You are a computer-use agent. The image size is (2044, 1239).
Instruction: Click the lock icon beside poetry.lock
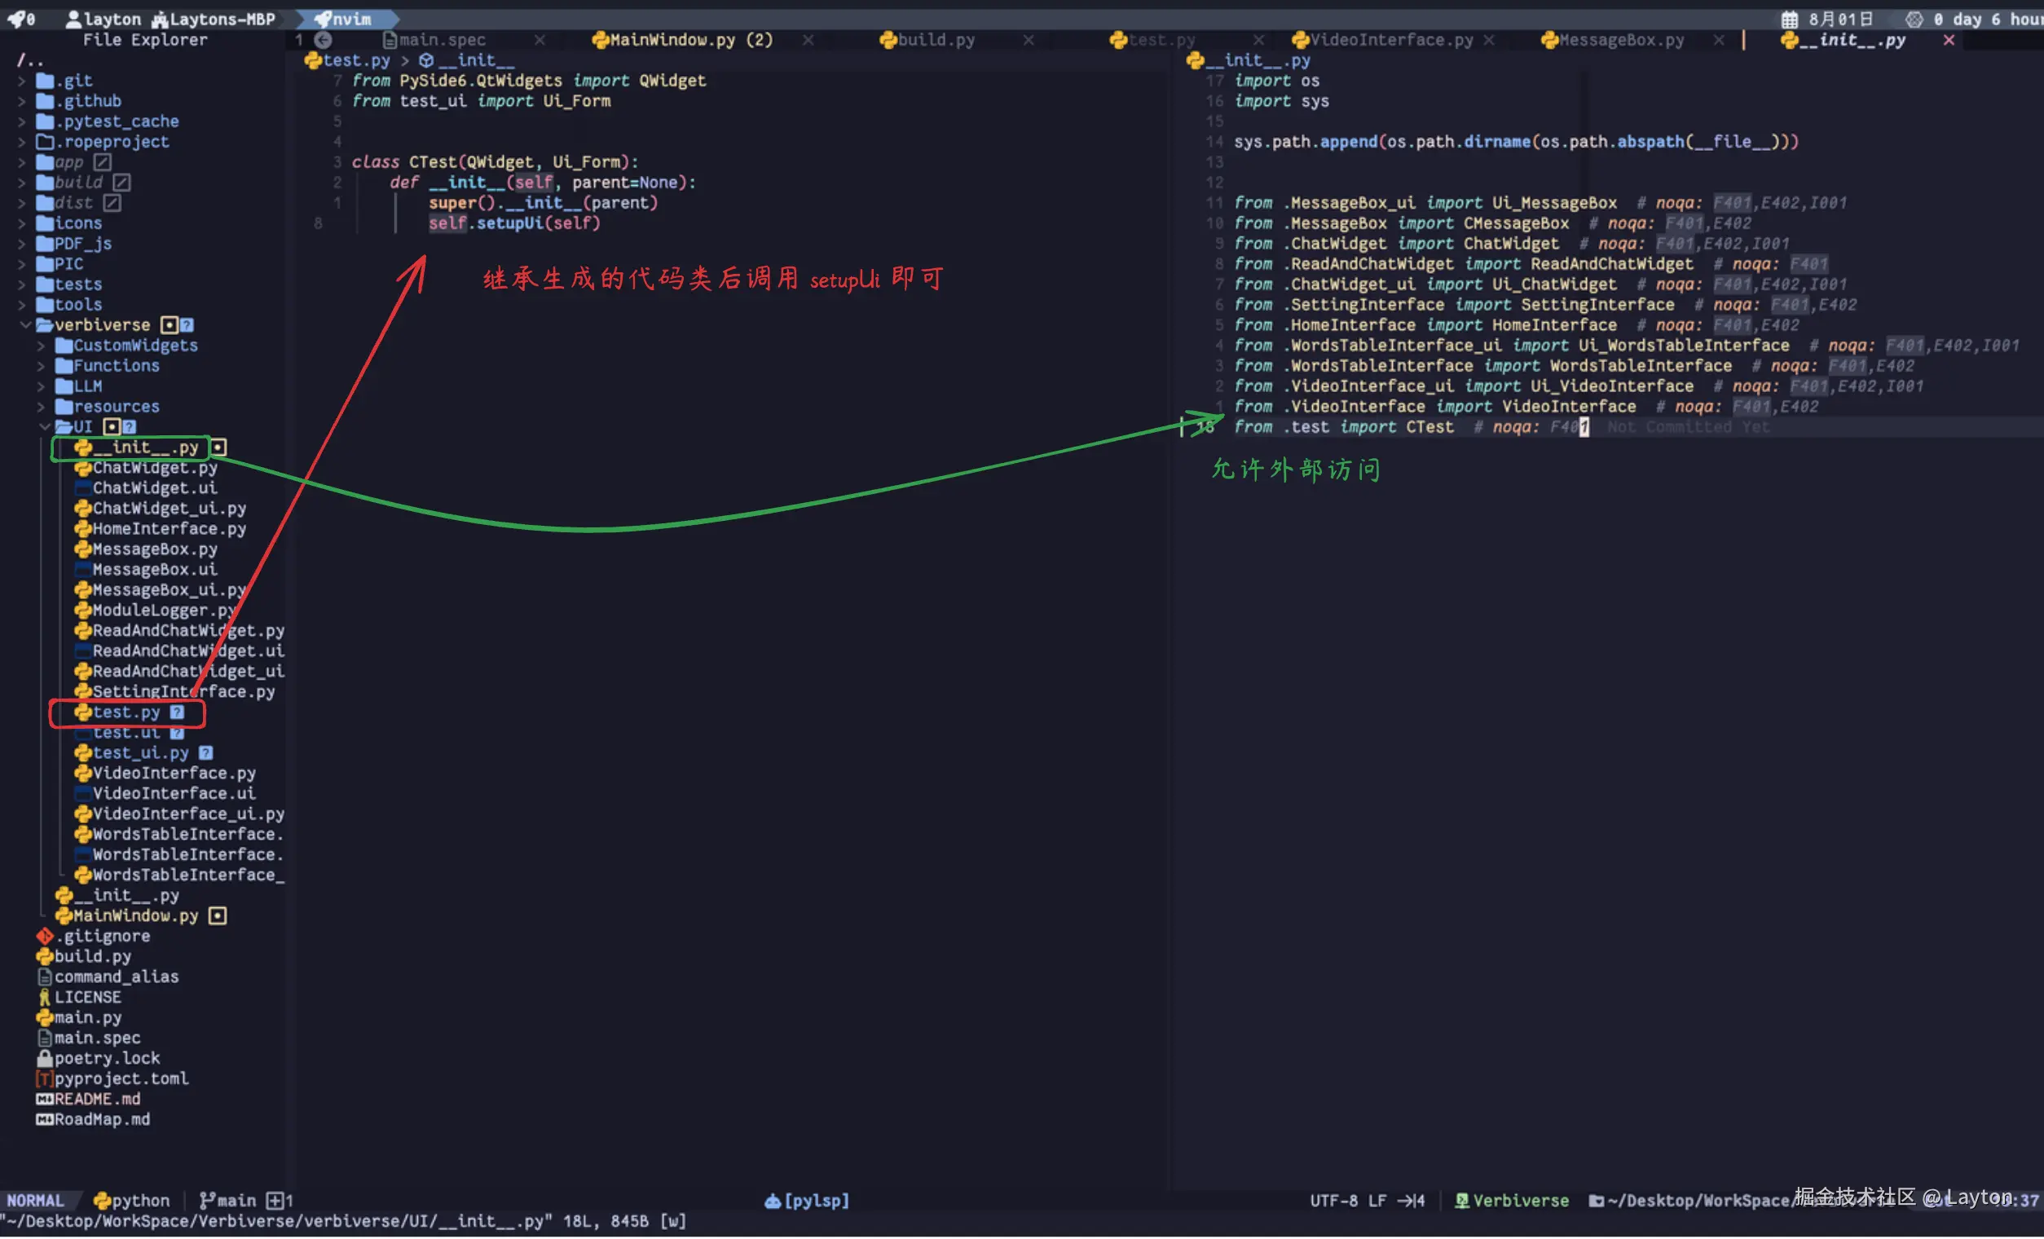coord(45,1060)
